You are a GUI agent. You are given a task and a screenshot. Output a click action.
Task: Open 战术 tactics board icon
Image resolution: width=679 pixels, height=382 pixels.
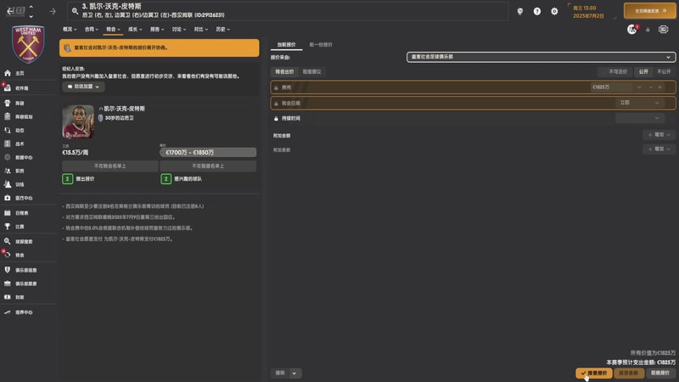point(8,143)
